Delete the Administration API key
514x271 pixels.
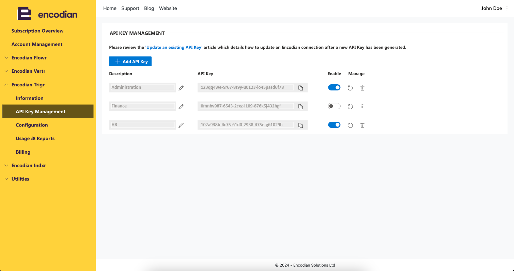(362, 88)
